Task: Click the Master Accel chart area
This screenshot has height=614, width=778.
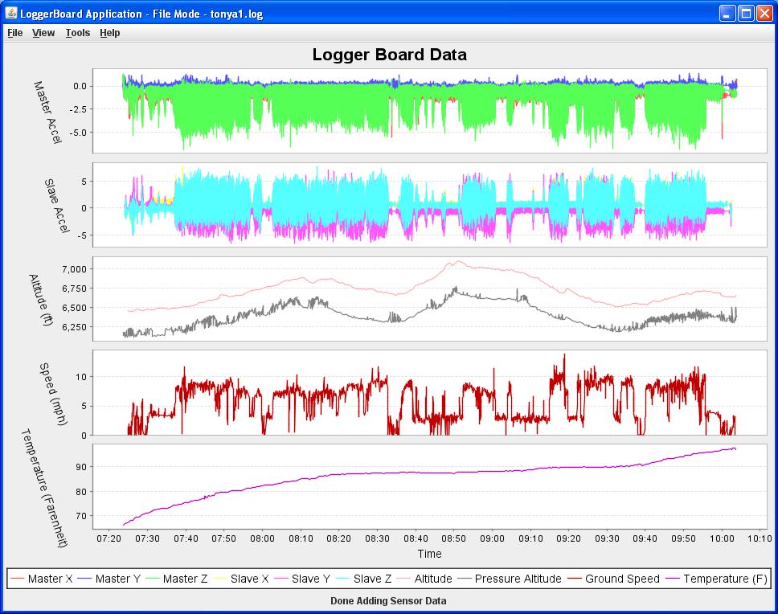Action: point(430,108)
